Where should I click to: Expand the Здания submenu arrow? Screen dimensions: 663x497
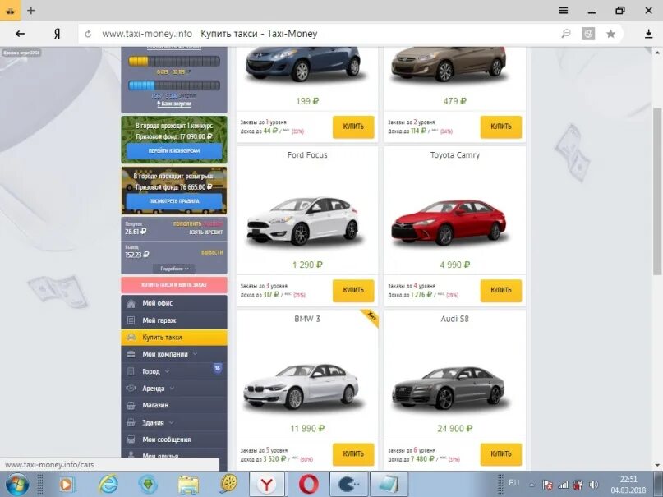[x=171, y=422]
